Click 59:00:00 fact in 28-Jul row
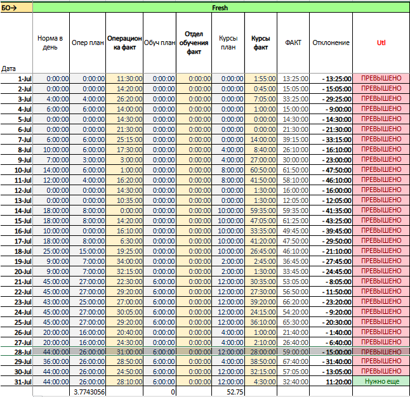The height and width of the screenshot is (397, 410). click(293, 352)
